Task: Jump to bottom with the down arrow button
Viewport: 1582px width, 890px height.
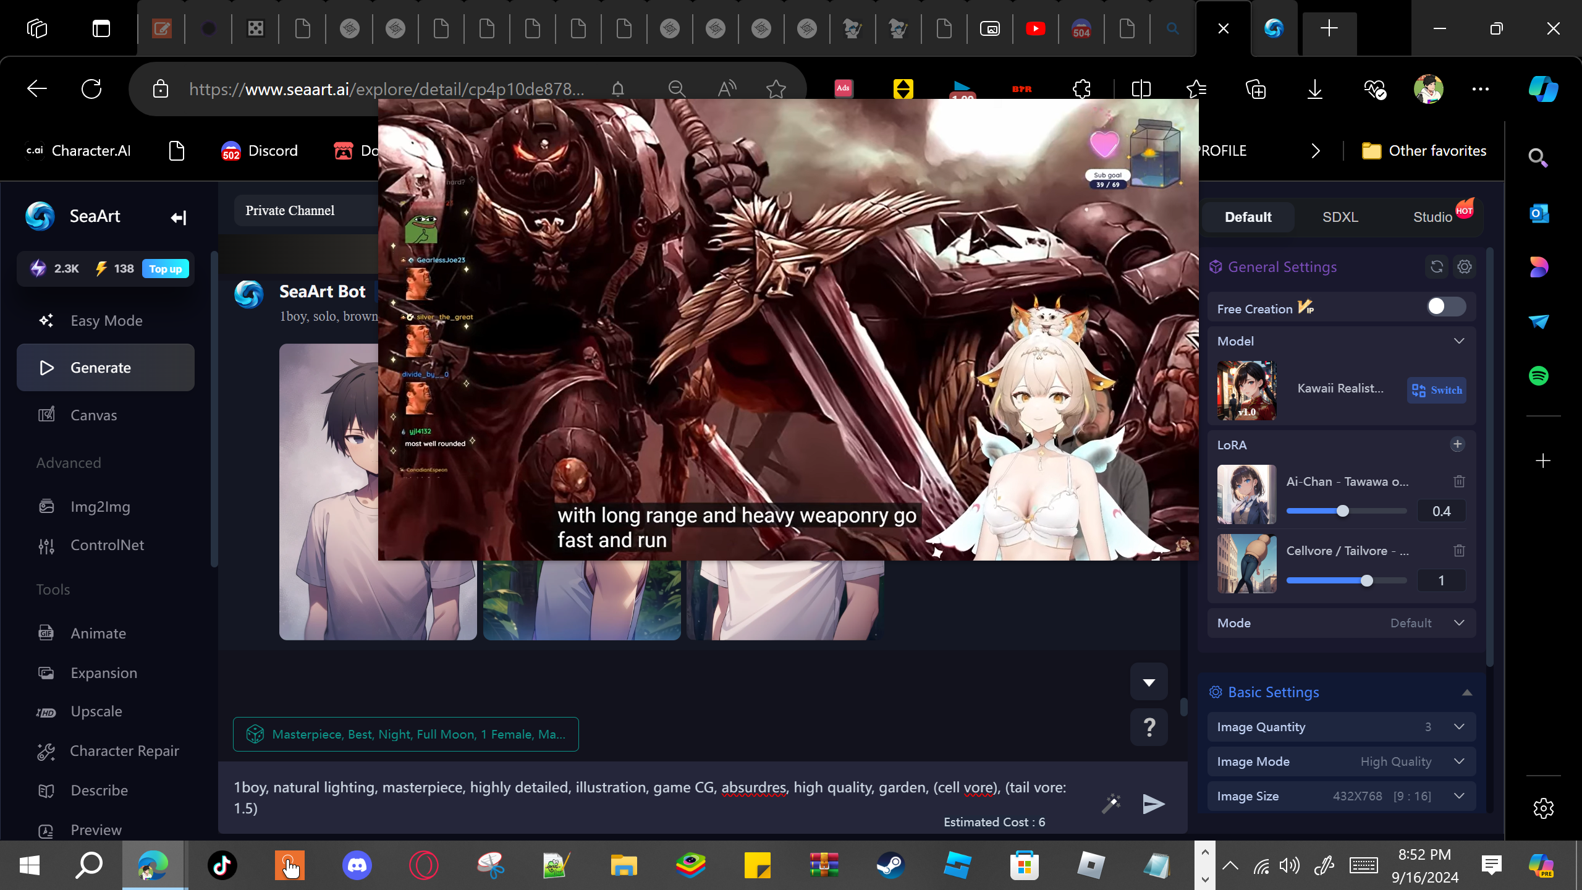Action: point(1149,682)
